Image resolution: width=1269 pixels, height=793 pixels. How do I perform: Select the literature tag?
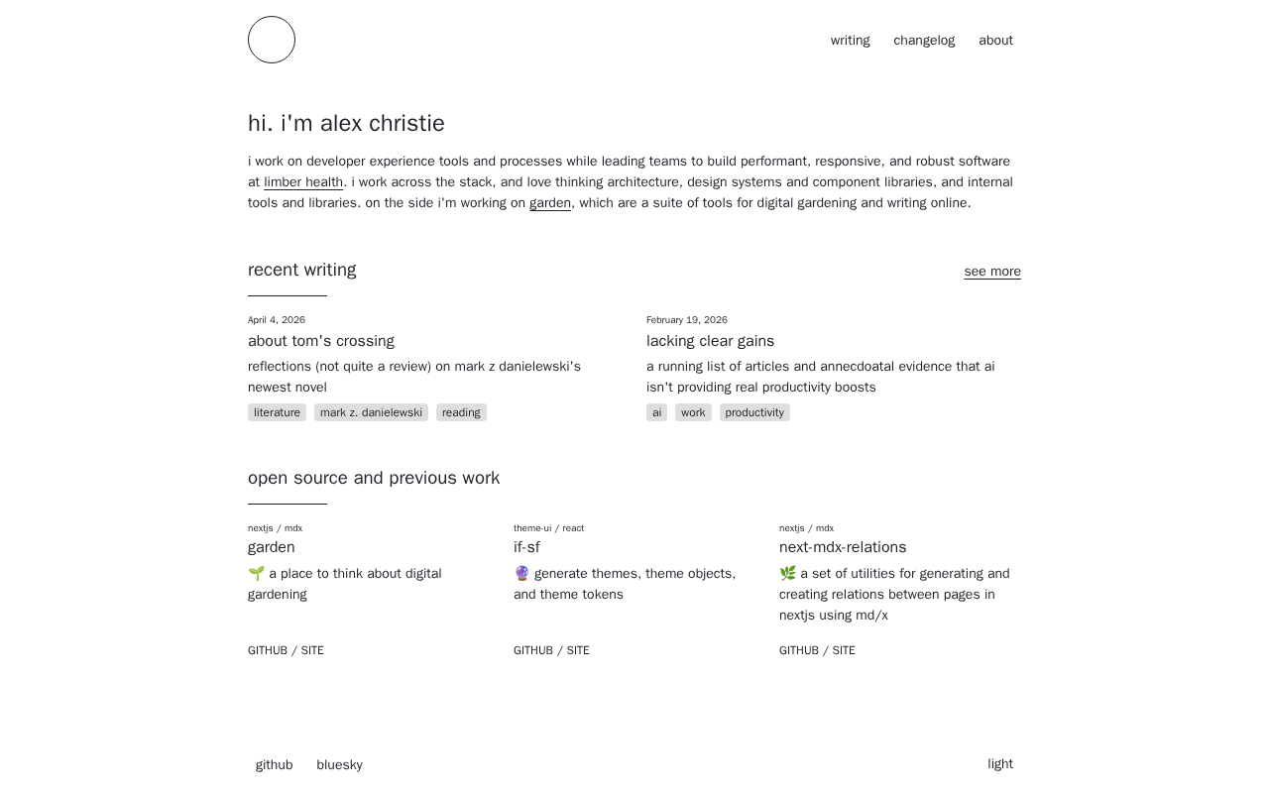[277, 412]
